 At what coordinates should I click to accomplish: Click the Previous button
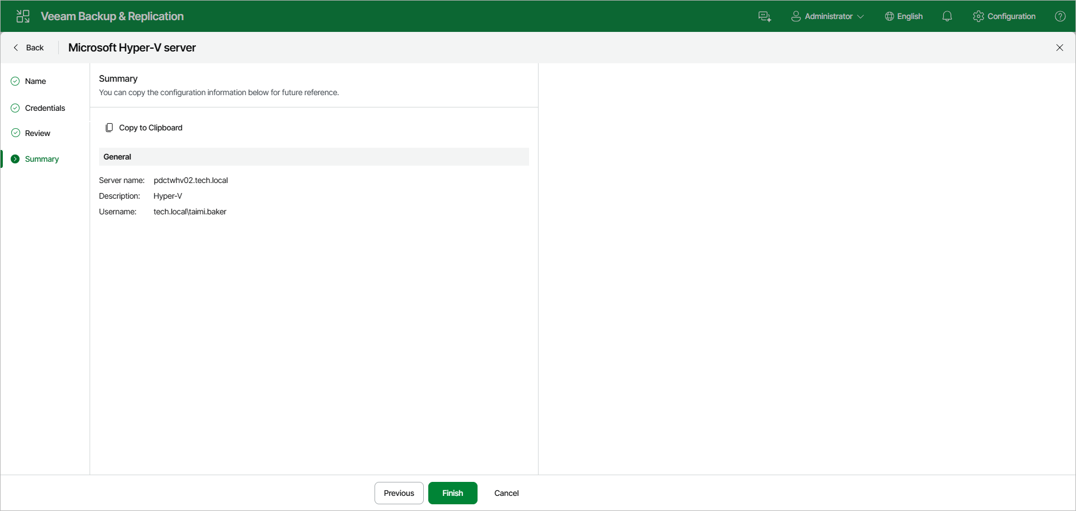point(399,493)
